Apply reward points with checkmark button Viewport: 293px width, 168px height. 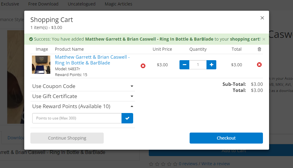point(127,118)
